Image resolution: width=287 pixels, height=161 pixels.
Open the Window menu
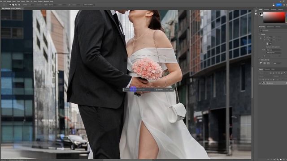[x=46, y=1]
